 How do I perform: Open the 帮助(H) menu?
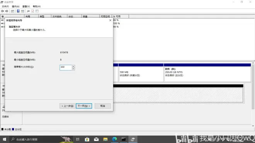pos(37,6)
